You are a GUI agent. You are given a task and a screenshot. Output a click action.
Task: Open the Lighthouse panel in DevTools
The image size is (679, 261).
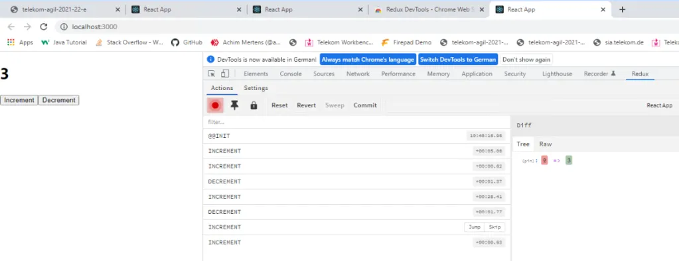coord(557,74)
